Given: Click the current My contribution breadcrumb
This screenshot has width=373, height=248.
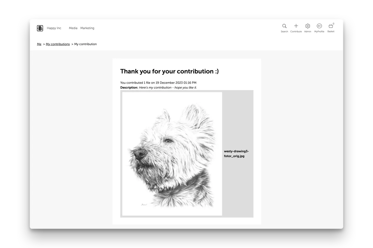Looking at the screenshot, I should pos(85,44).
